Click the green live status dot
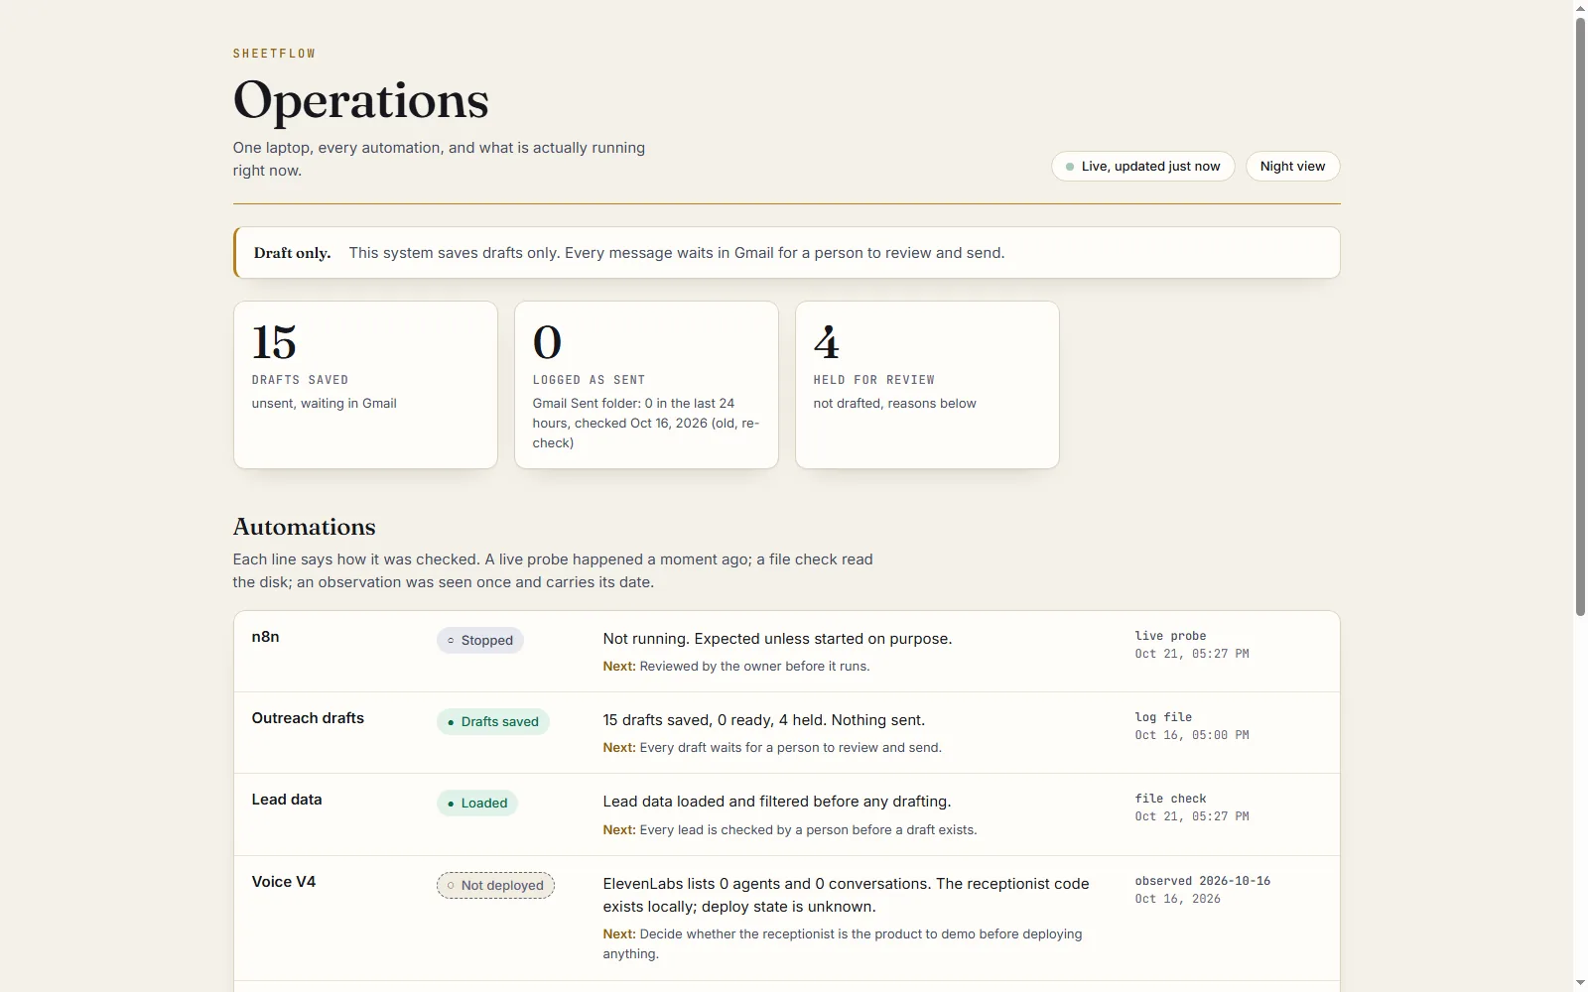The width and height of the screenshot is (1588, 992). (1069, 167)
